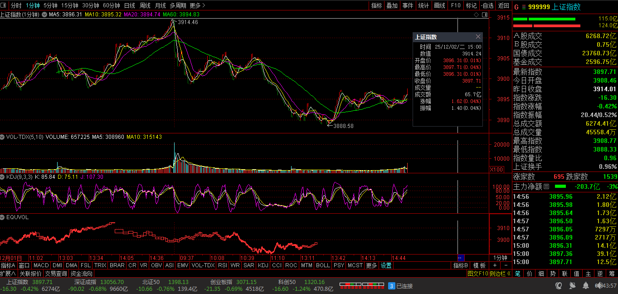Click the zoom out minus button

pyautogui.click(x=506, y=265)
